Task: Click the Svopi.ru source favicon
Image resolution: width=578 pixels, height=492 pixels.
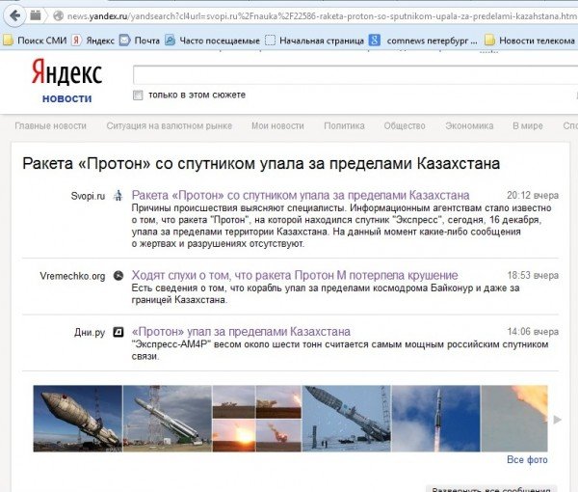Action: (x=118, y=195)
